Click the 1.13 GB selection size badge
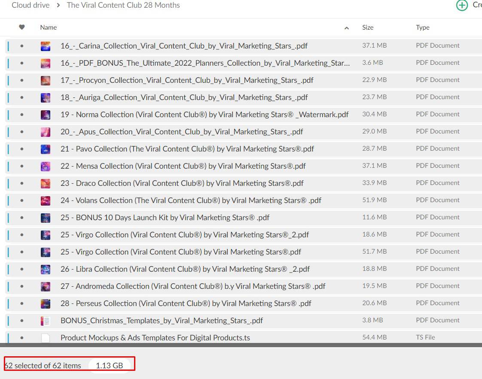Viewport: 482px width, 379px height. (109, 366)
